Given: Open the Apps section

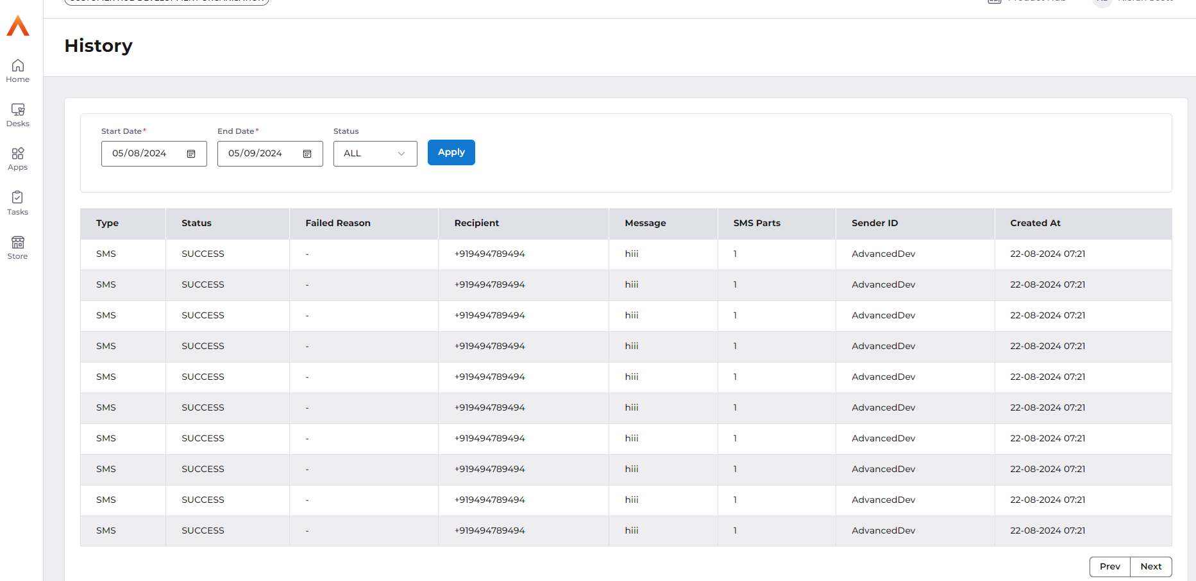Looking at the screenshot, I should (x=18, y=159).
